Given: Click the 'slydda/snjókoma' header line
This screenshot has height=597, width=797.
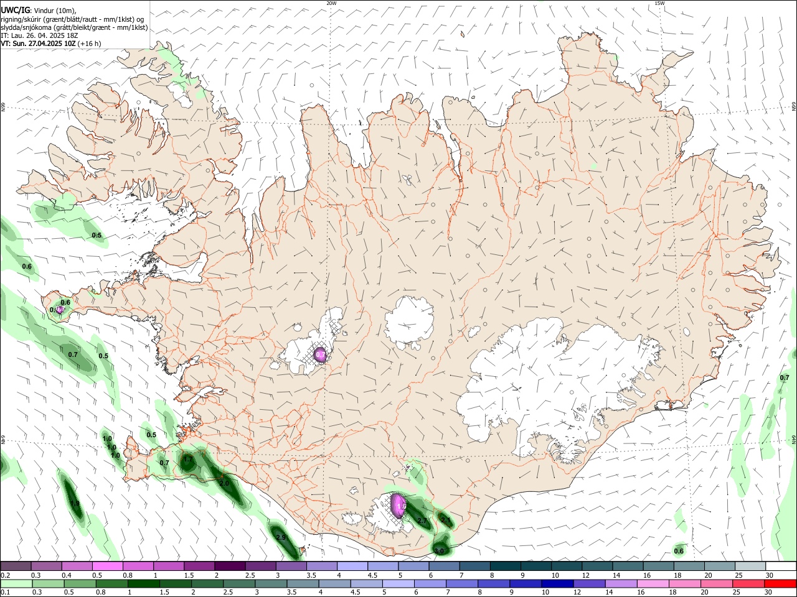Looking at the screenshot, I should pyautogui.click(x=74, y=27).
